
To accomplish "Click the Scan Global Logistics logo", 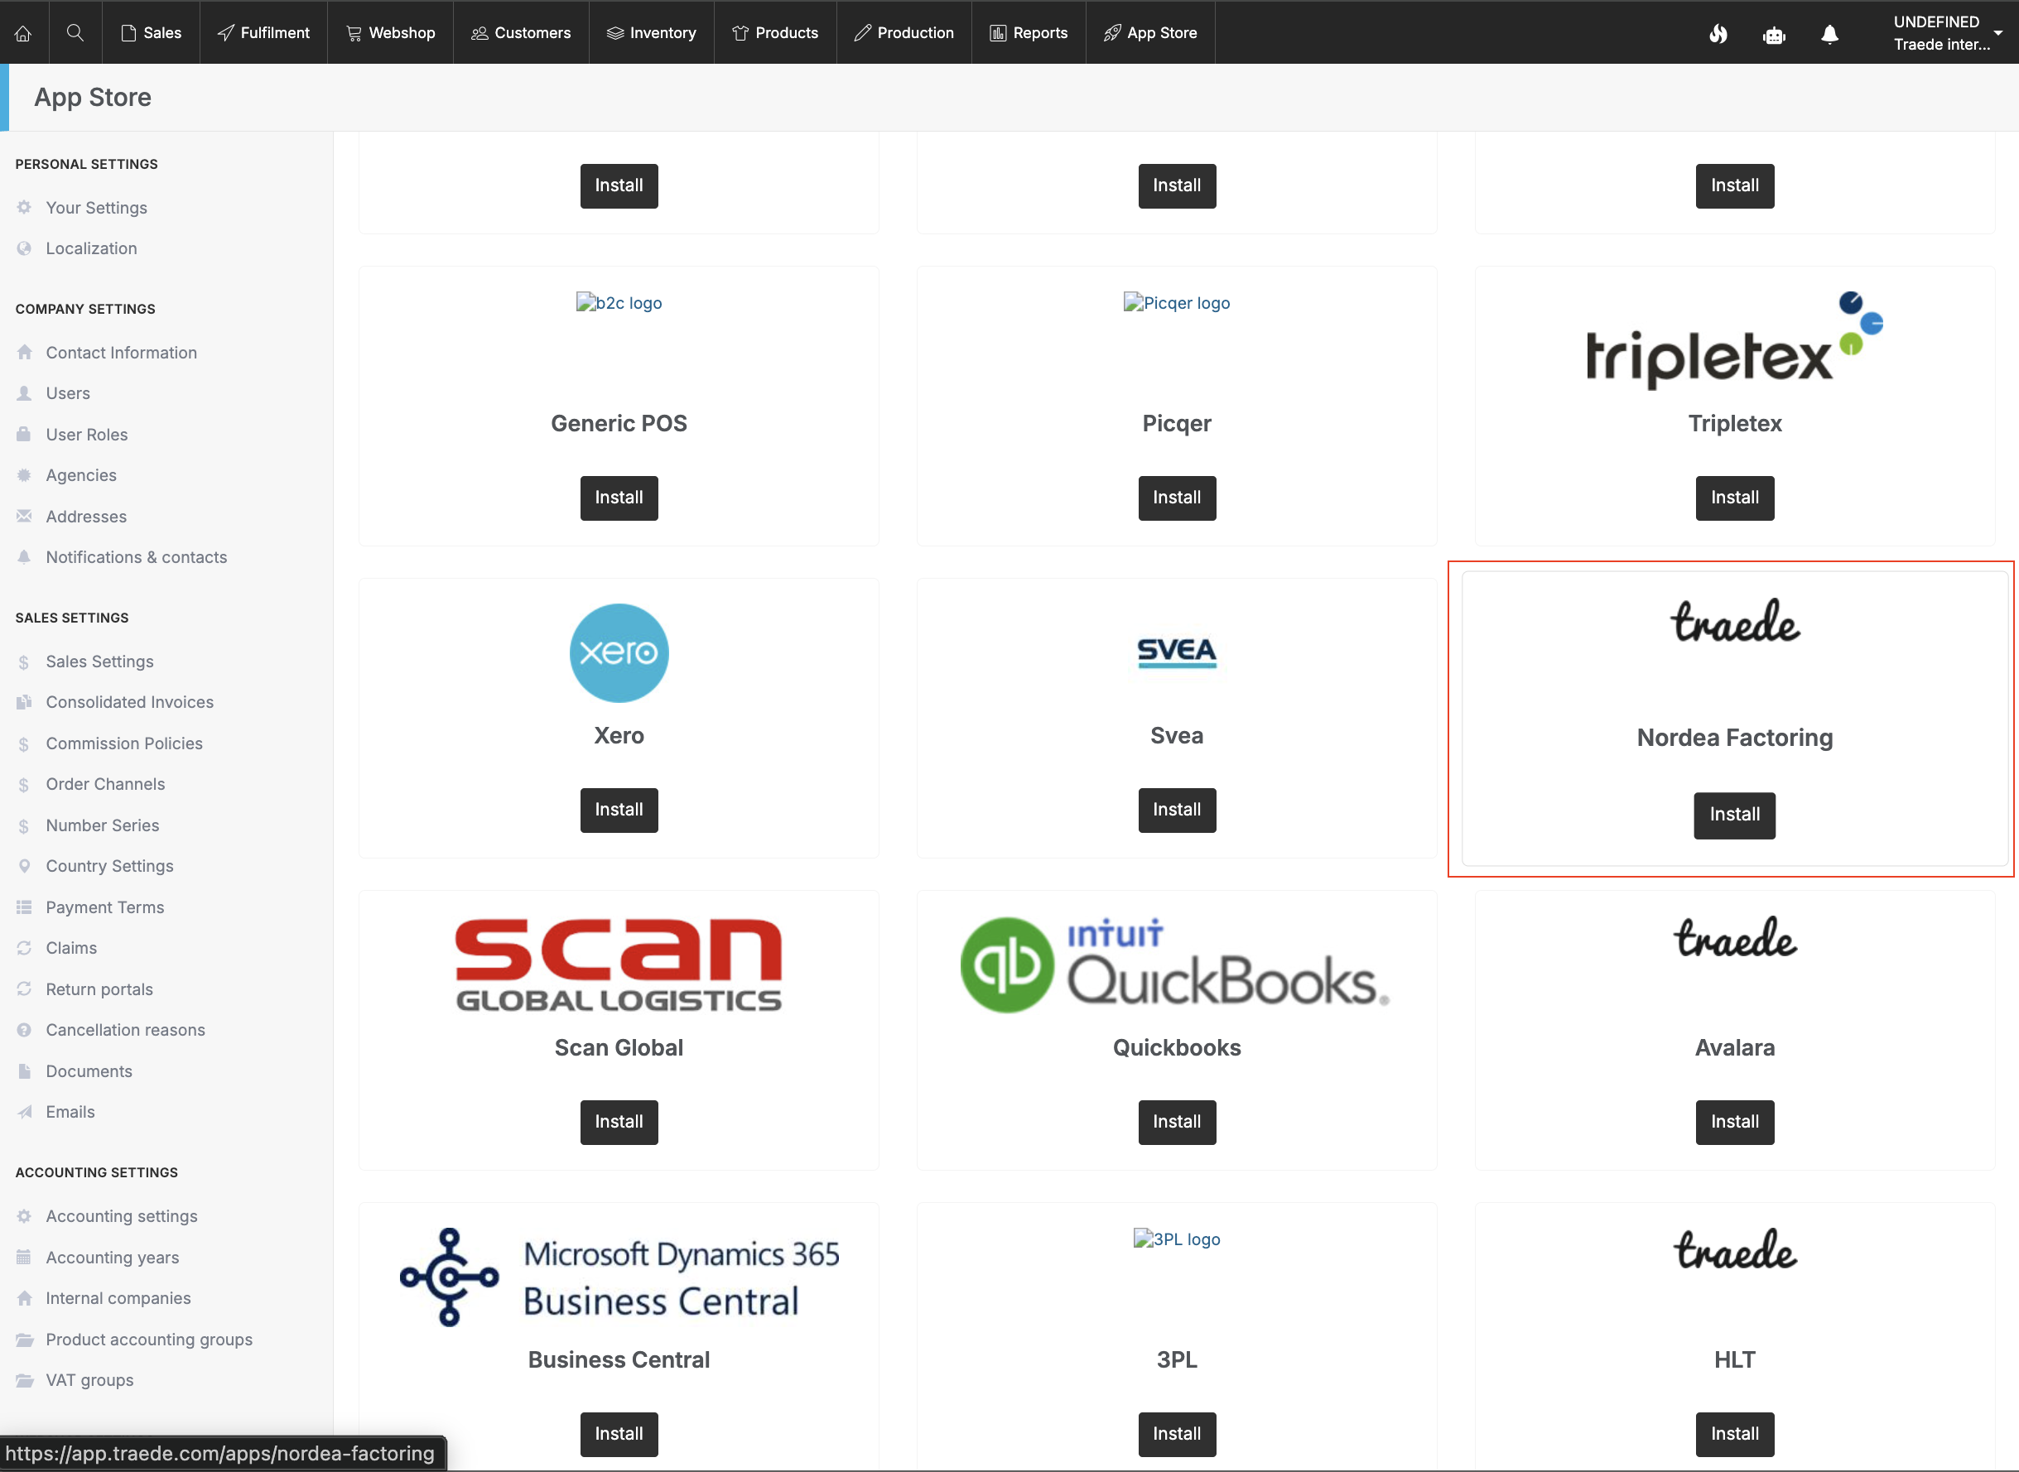I will (619, 964).
